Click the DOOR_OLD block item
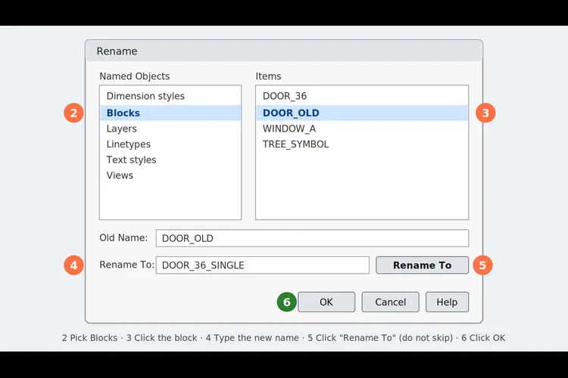This screenshot has height=378, width=568. (362, 113)
